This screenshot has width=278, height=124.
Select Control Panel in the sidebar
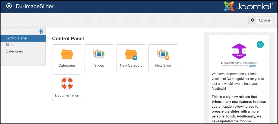[23, 38]
